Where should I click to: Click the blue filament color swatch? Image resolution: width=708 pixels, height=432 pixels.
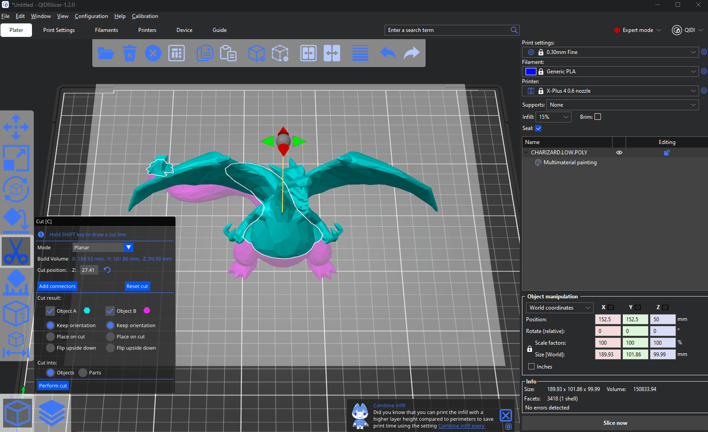click(531, 72)
